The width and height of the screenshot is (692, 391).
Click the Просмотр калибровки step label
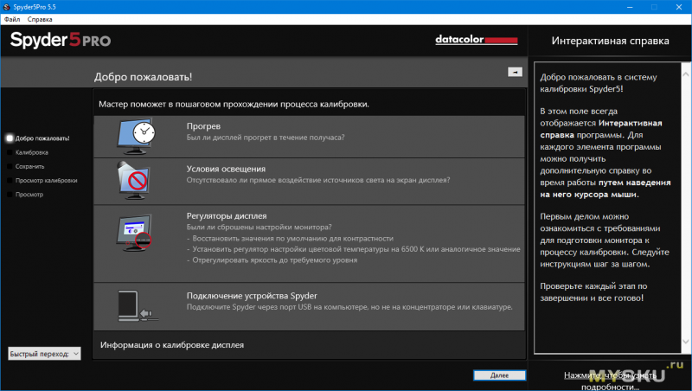[x=47, y=181]
